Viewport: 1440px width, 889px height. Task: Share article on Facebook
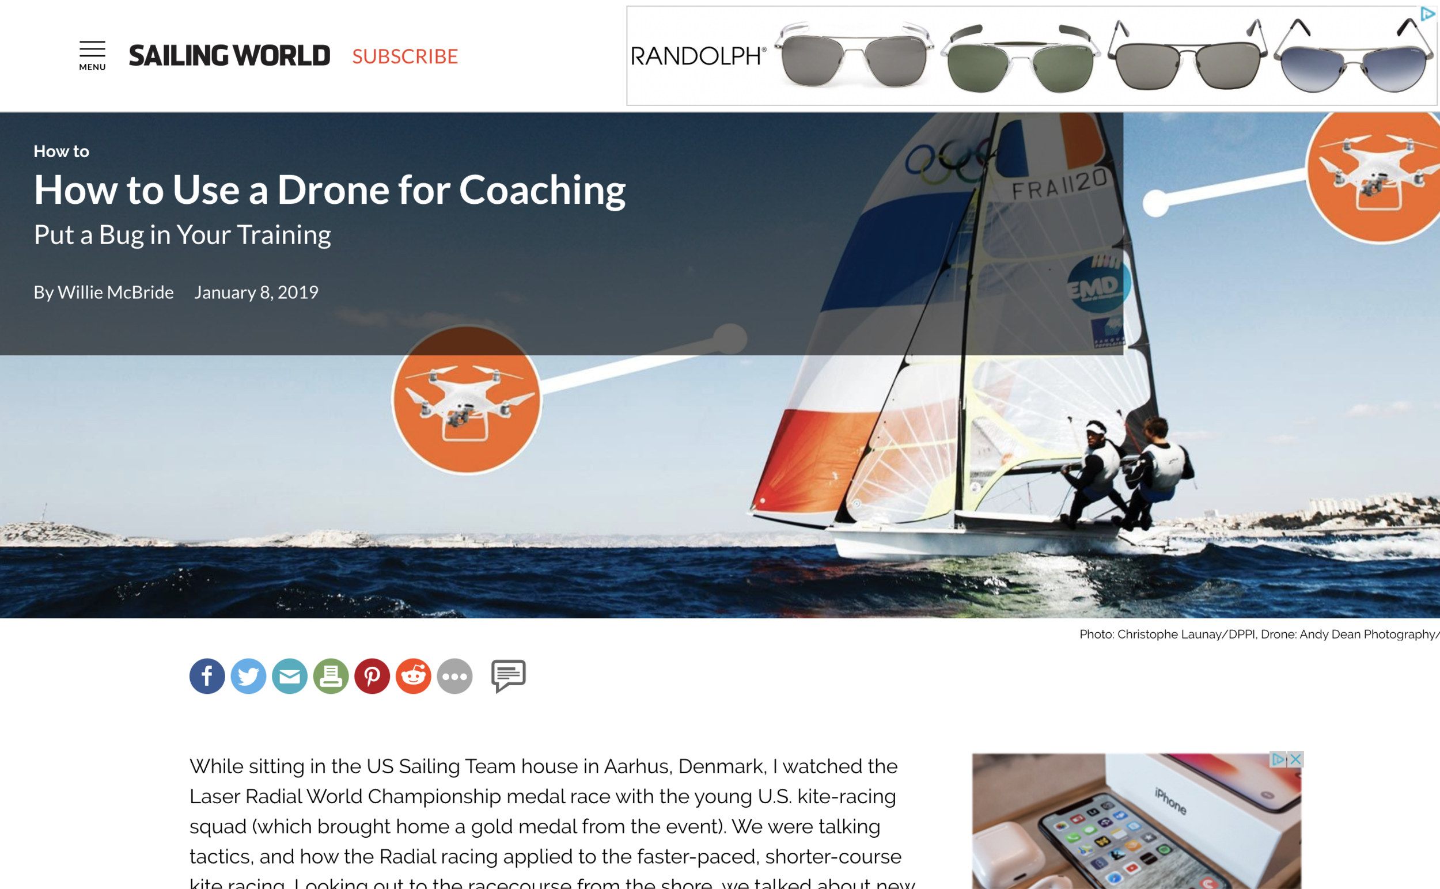coord(207,676)
